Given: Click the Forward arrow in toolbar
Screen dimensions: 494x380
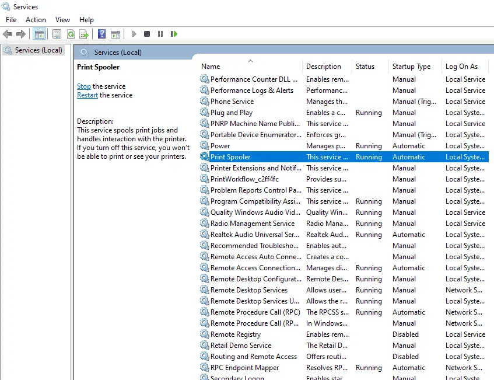Looking at the screenshot, I should pos(21,34).
